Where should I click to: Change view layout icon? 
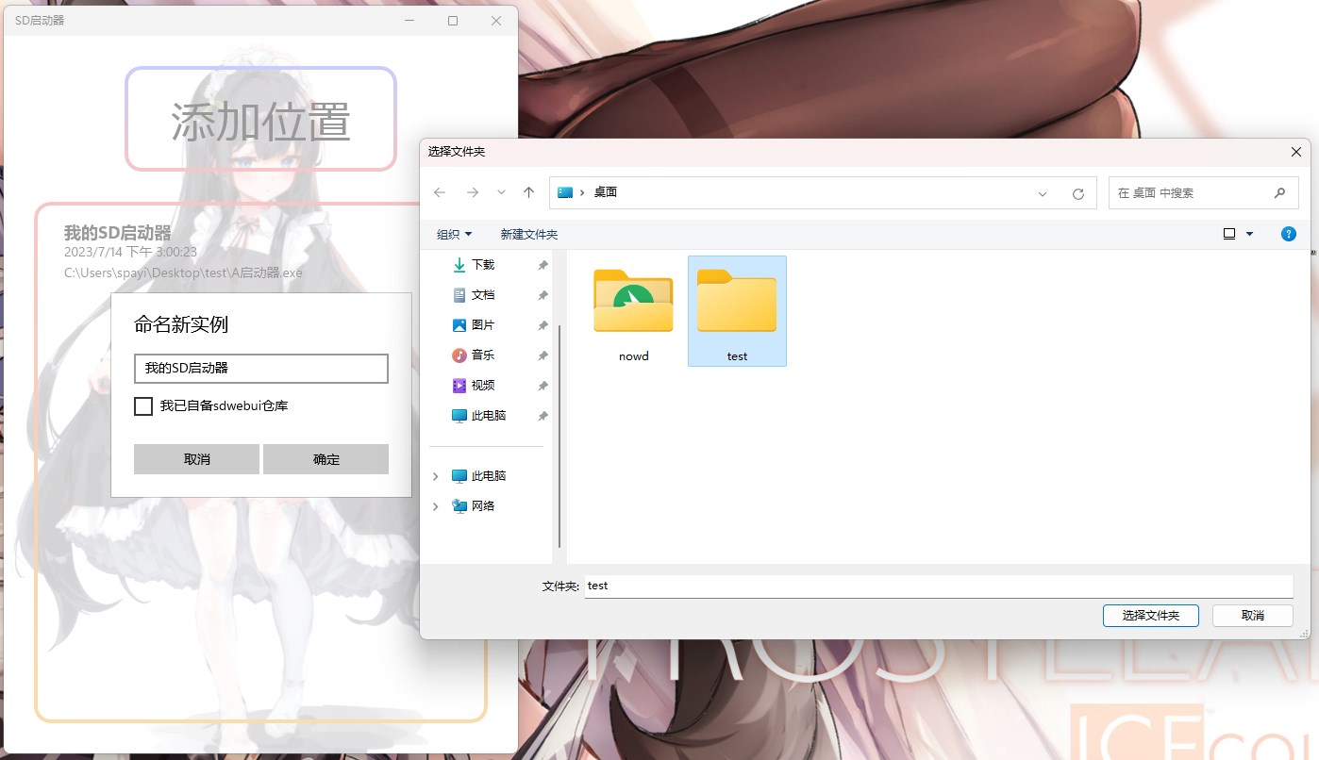point(1229,234)
